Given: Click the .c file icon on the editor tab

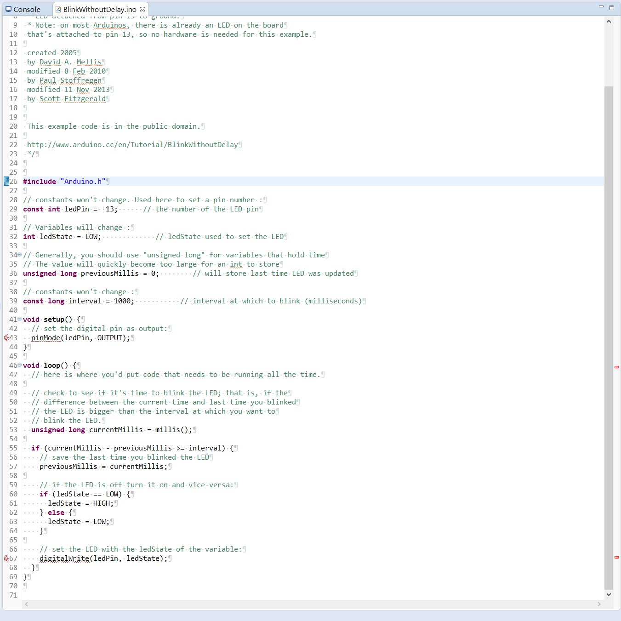Looking at the screenshot, I should tap(57, 9).
